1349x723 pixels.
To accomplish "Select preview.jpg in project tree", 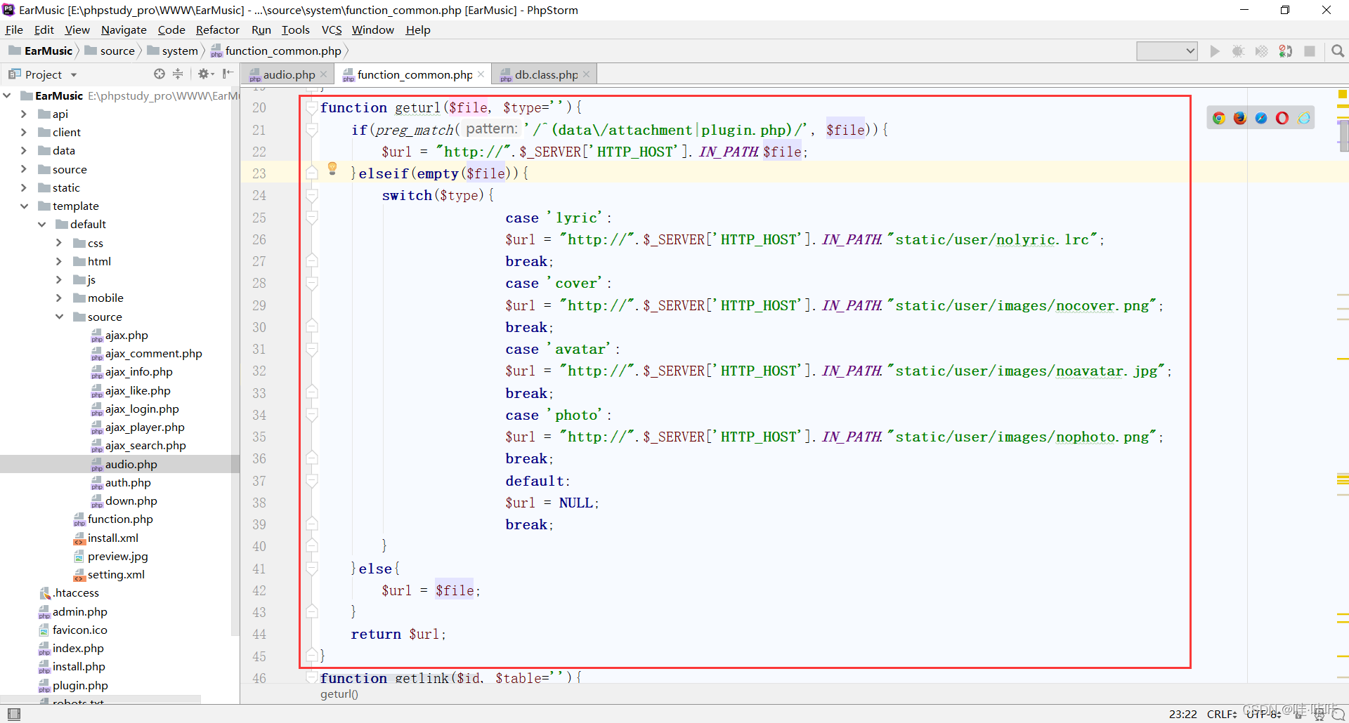I will click(118, 556).
